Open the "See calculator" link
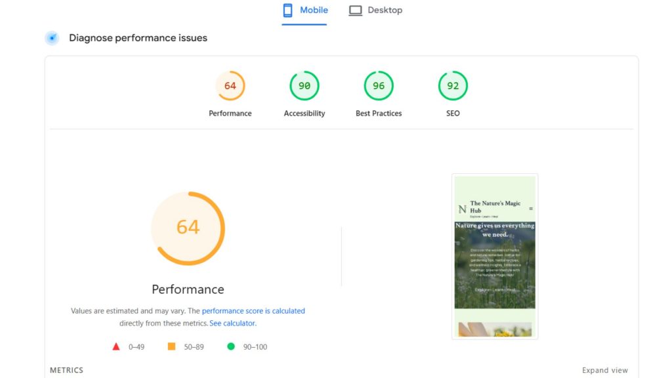 pyautogui.click(x=232, y=324)
